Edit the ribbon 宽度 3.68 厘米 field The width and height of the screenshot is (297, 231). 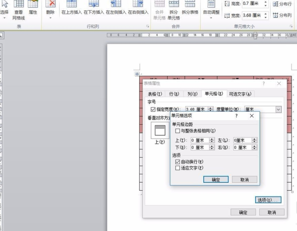point(253,15)
